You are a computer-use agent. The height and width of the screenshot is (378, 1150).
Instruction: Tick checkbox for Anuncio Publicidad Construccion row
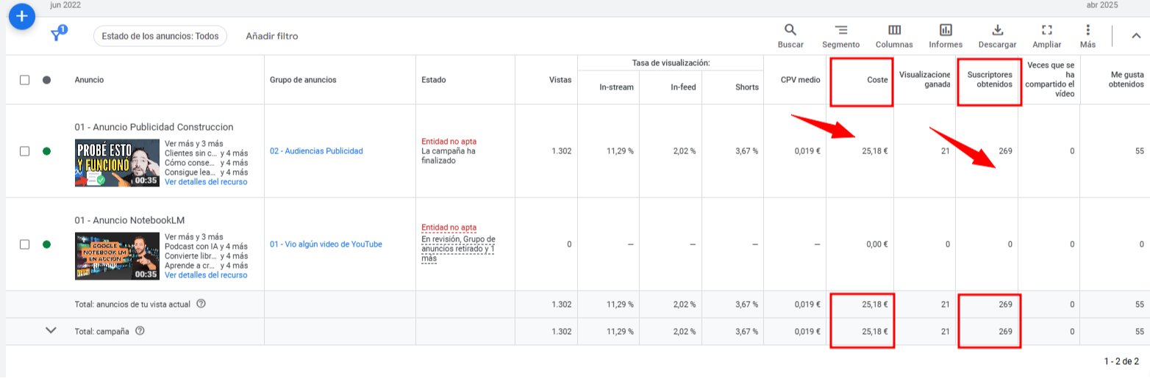click(25, 151)
